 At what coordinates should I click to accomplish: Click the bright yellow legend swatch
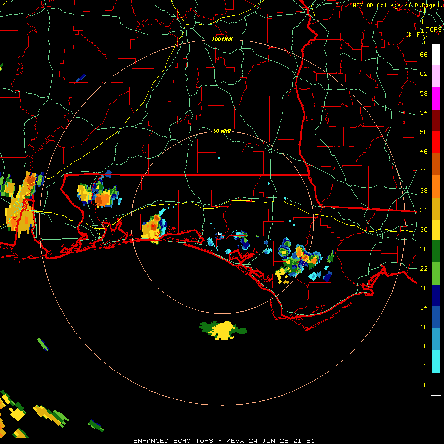(x=436, y=230)
